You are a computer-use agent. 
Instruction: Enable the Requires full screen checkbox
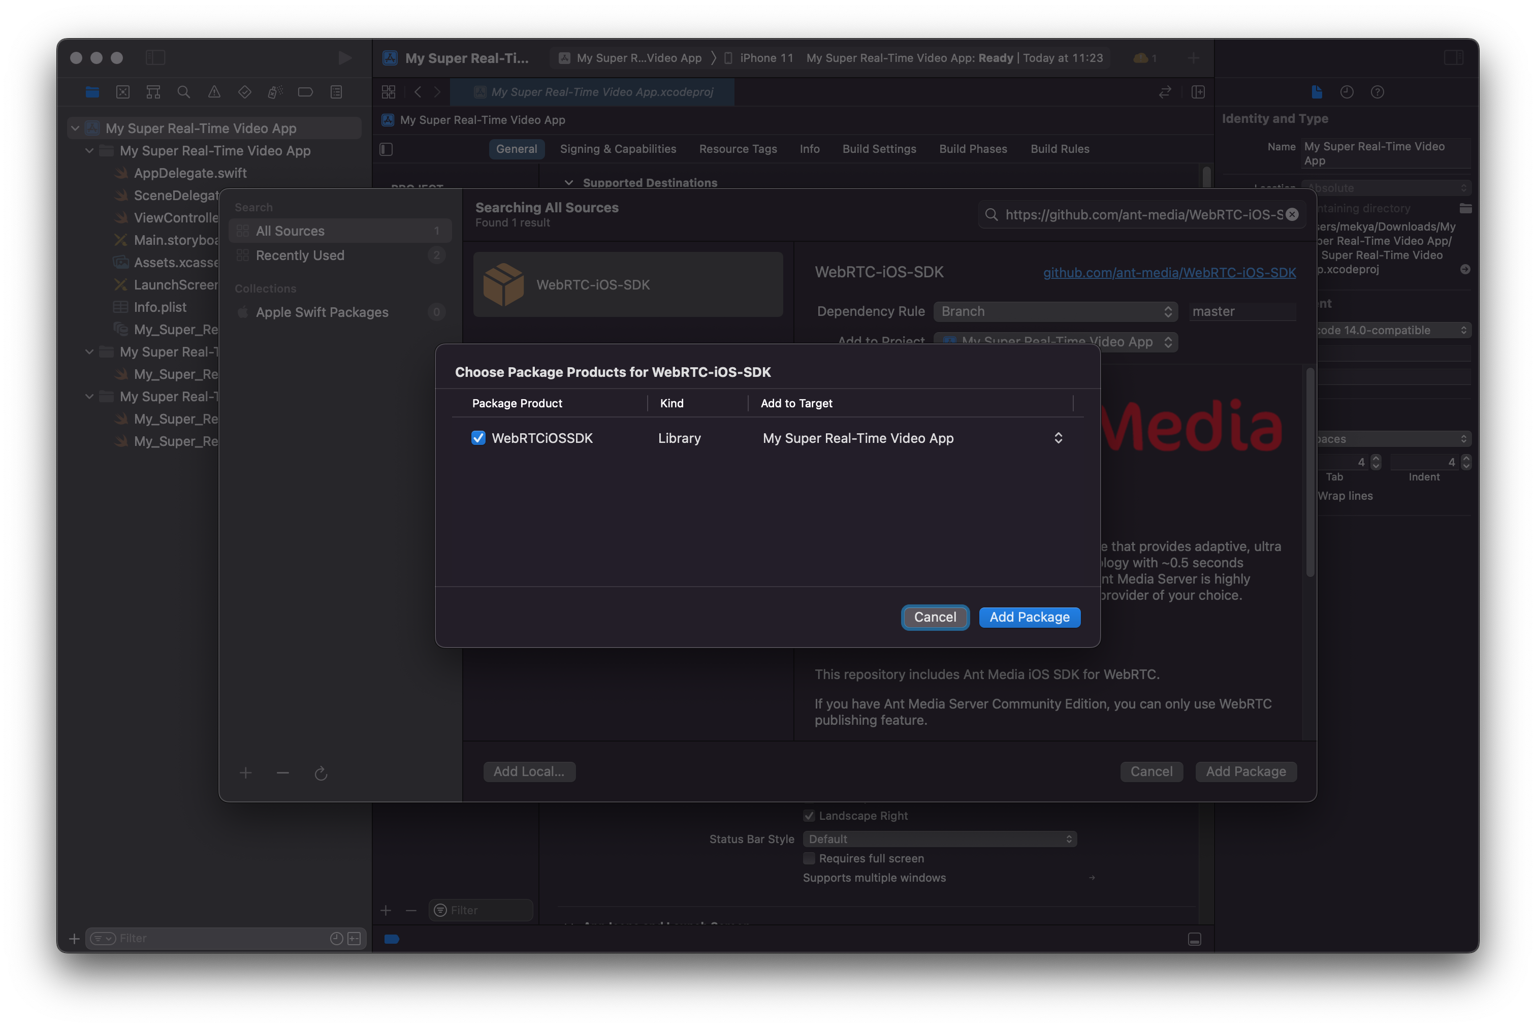809,858
